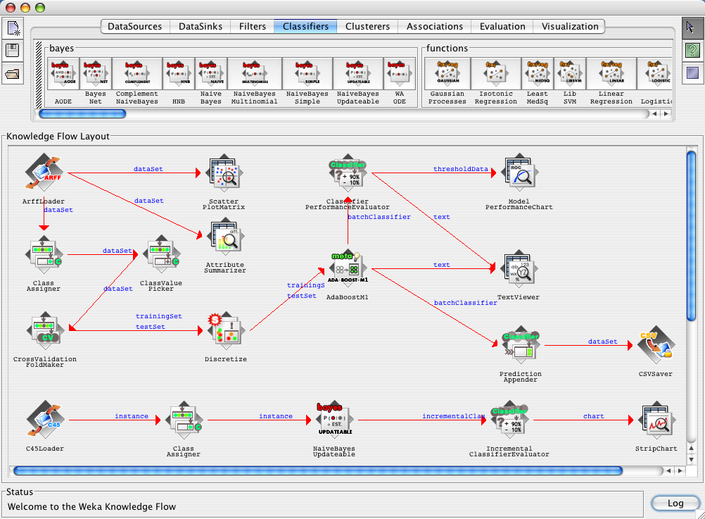
Task: Click the CrossValidation FoldMaker node
Action: point(45,331)
